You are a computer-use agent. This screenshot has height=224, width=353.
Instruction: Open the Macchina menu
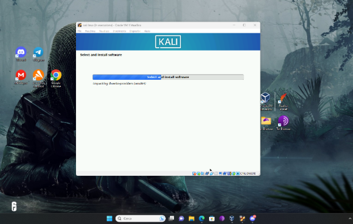pyautogui.click(x=90, y=31)
